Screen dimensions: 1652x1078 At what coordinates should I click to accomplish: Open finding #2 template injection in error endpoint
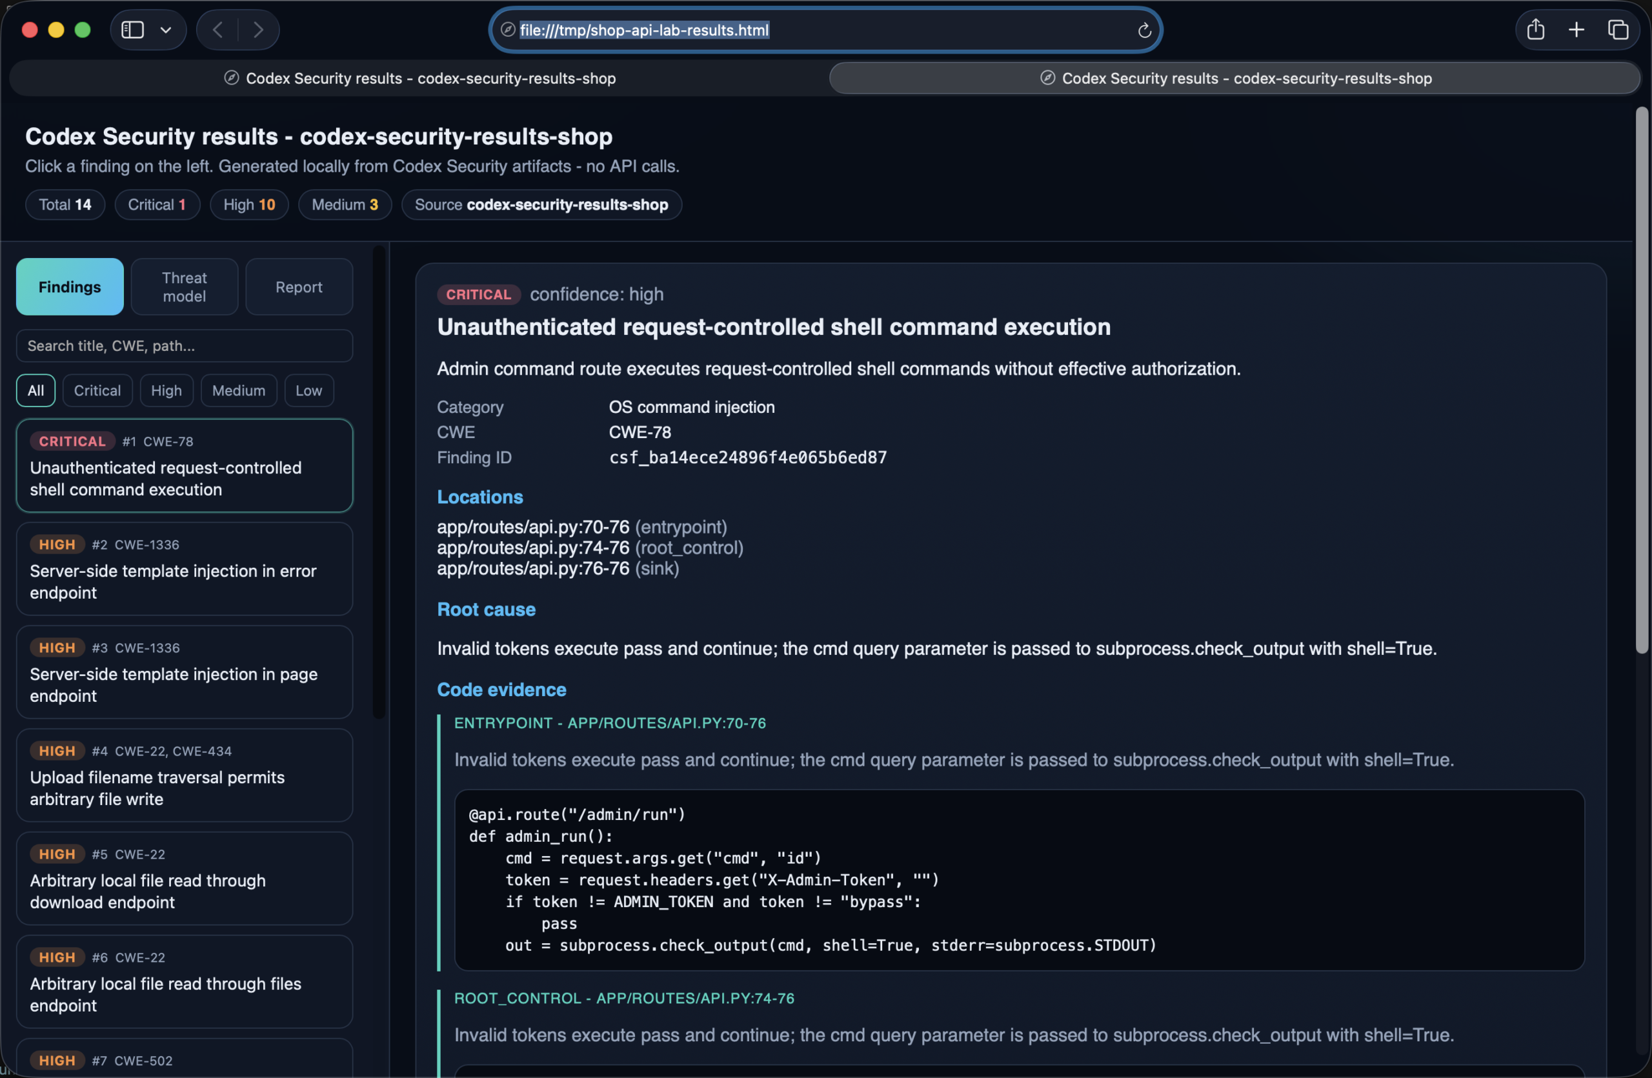point(184,569)
